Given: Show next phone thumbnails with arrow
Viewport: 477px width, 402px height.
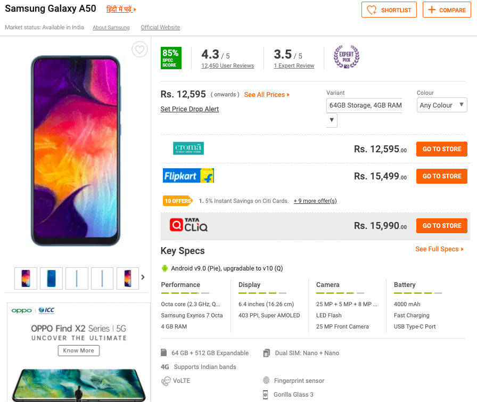Looking at the screenshot, I should pos(143,277).
